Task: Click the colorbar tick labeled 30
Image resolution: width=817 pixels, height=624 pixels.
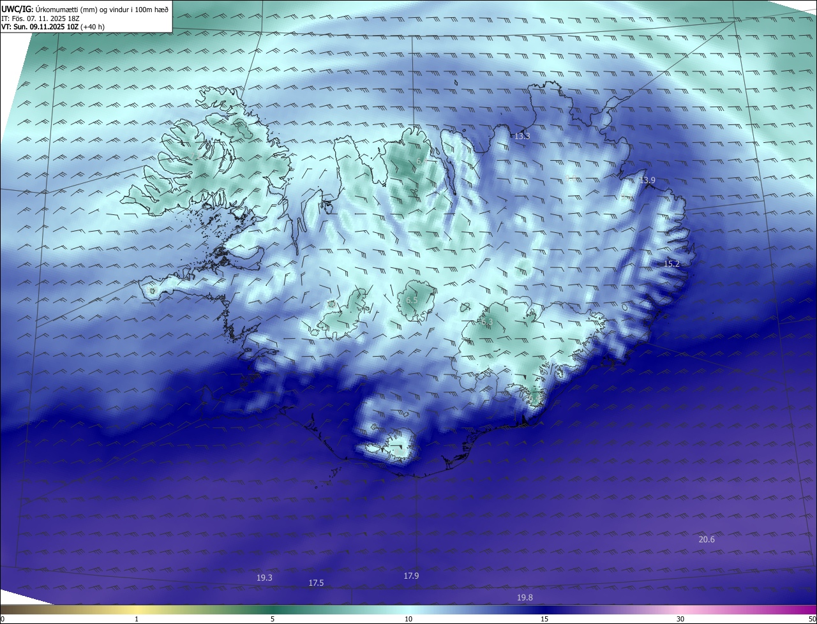Action: click(x=680, y=619)
